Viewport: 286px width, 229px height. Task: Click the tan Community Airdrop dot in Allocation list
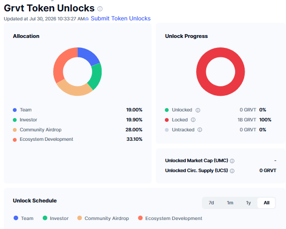click(x=15, y=130)
